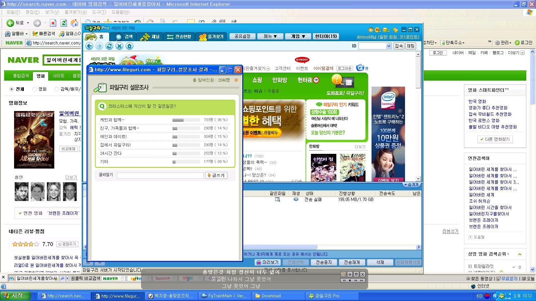Collapse the 상영 영화 검색순위 panel
This screenshot has height=301, width=536.
pos(520,254)
